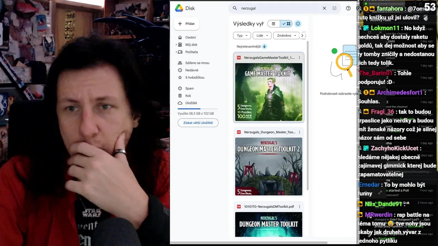The image size is (438, 246).
Task: Open the help question mark menu
Action: coord(348,8)
